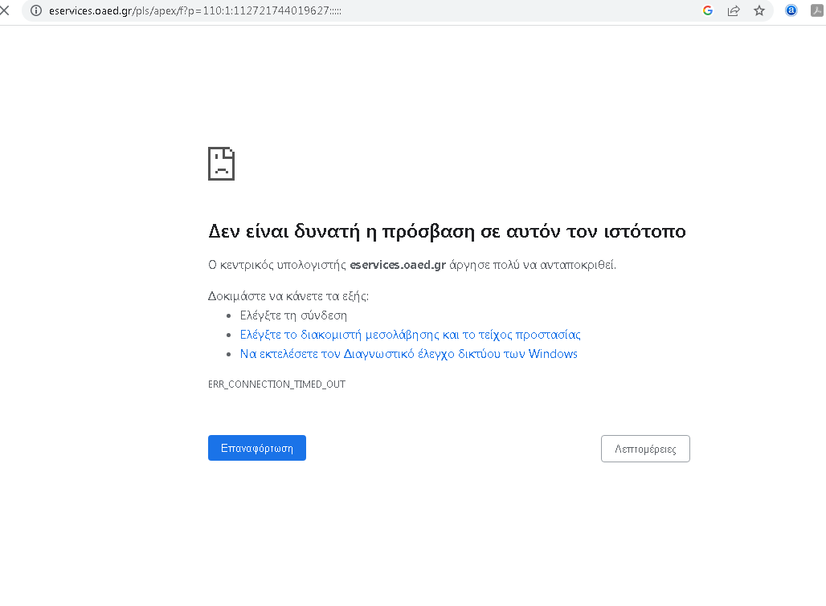Click the 'Ελέγξτε τη σύνδεση' bullet item
Viewport: 826px width, 606px height.
point(293,315)
